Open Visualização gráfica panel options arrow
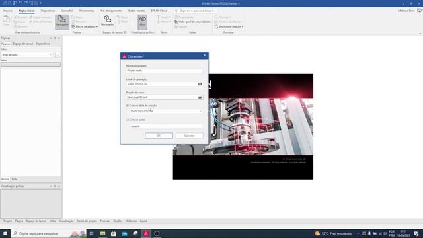Image resolution: width=423 pixels, height=238 pixels. click(x=51, y=186)
